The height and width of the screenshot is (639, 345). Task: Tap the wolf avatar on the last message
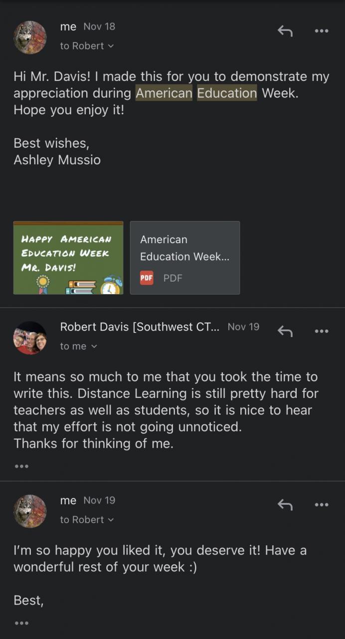click(x=30, y=511)
